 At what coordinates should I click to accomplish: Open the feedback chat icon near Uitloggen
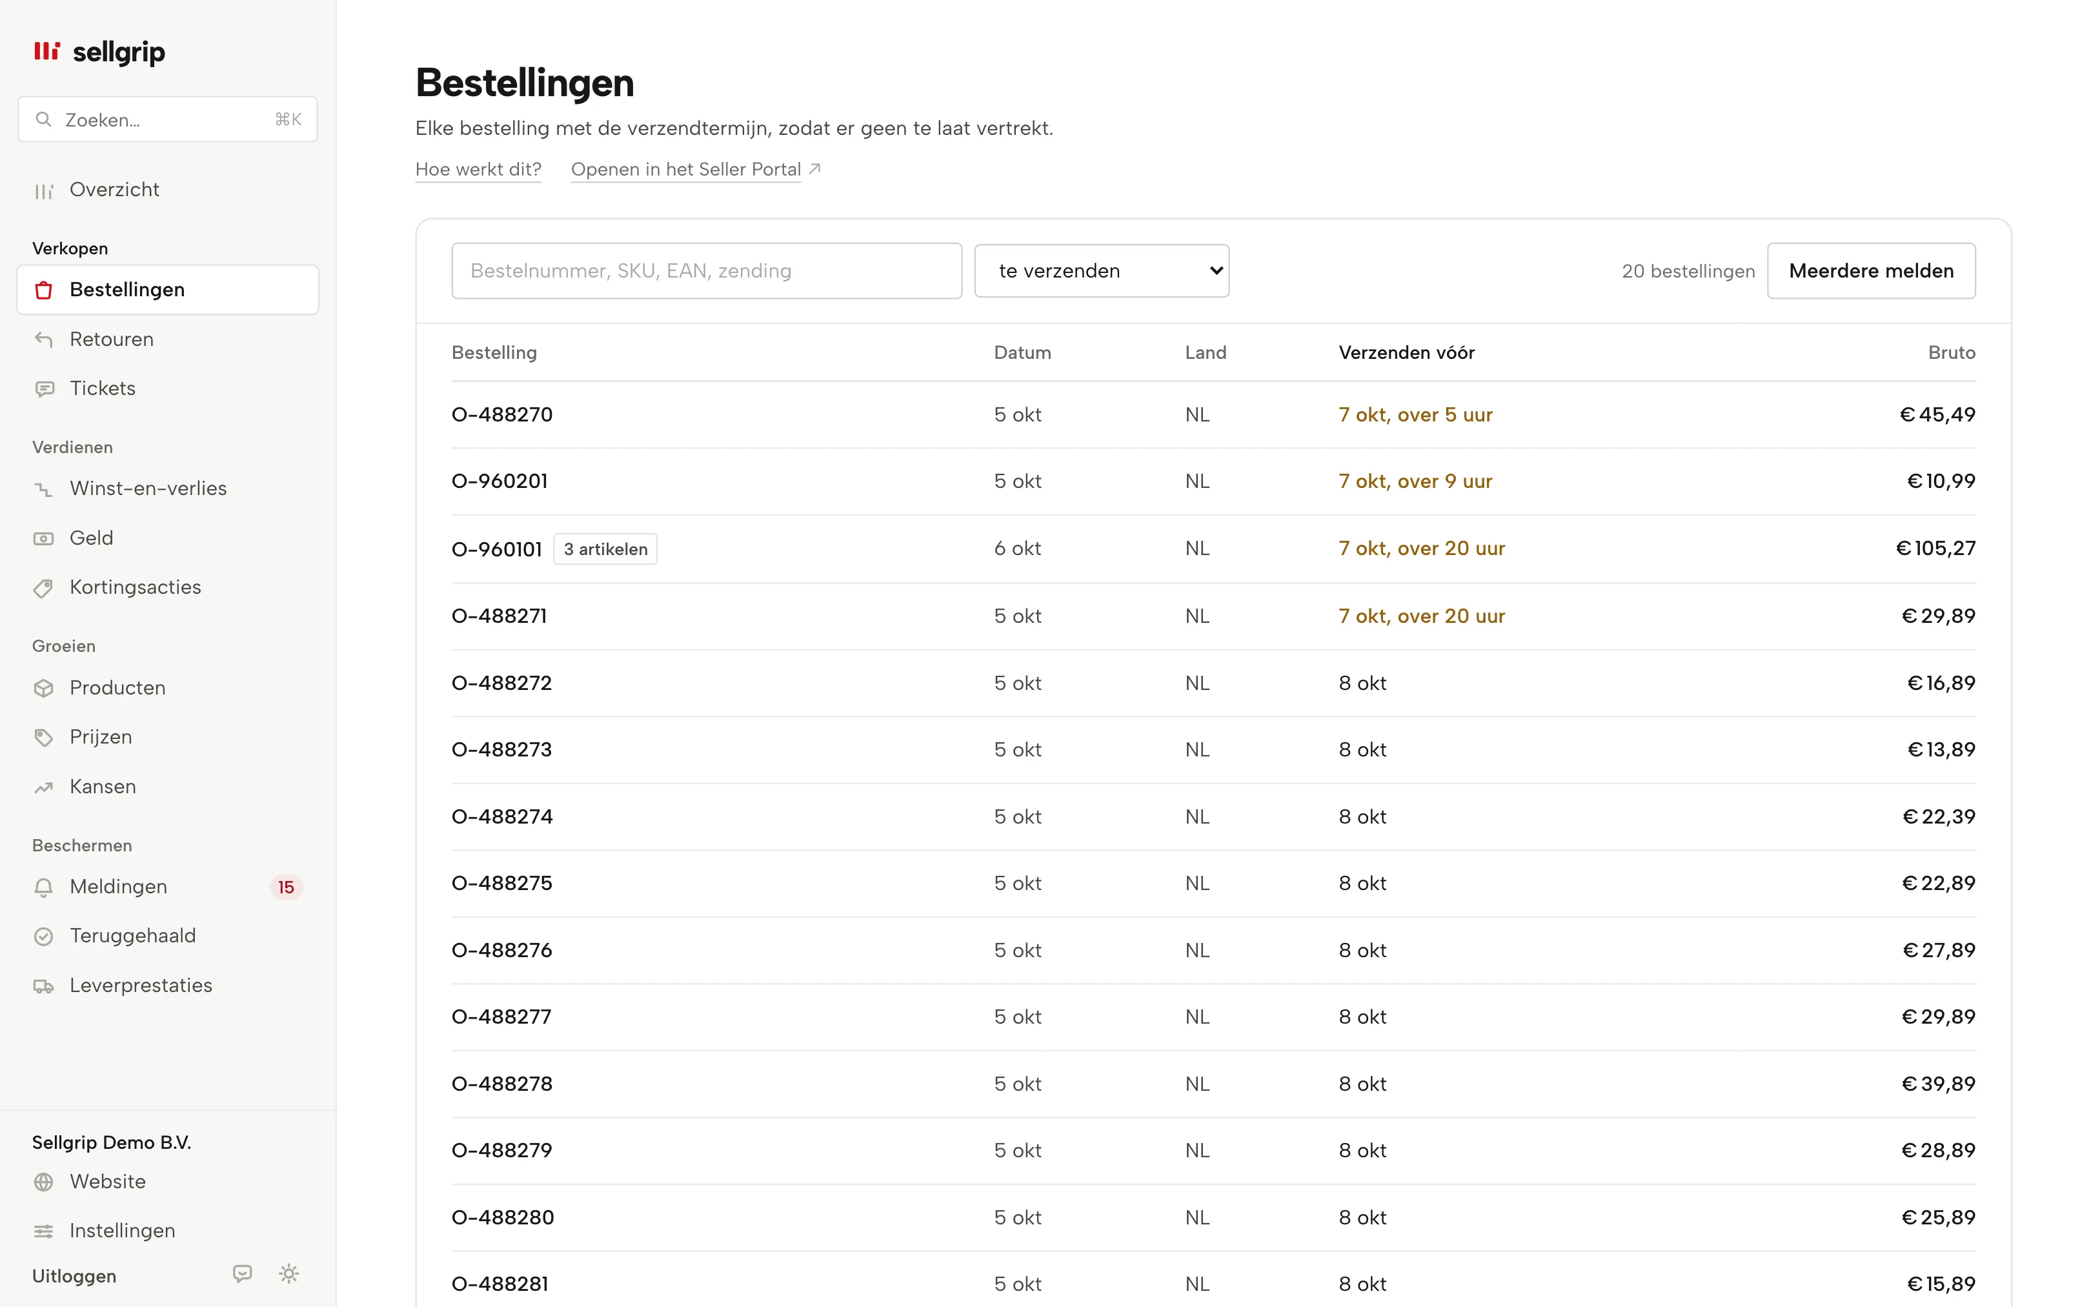242,1273
